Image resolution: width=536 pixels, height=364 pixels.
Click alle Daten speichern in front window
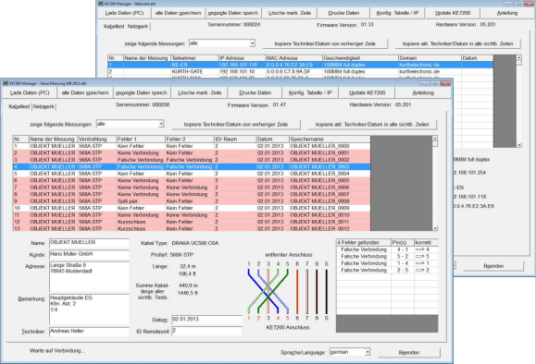click(x=85, y=92)
